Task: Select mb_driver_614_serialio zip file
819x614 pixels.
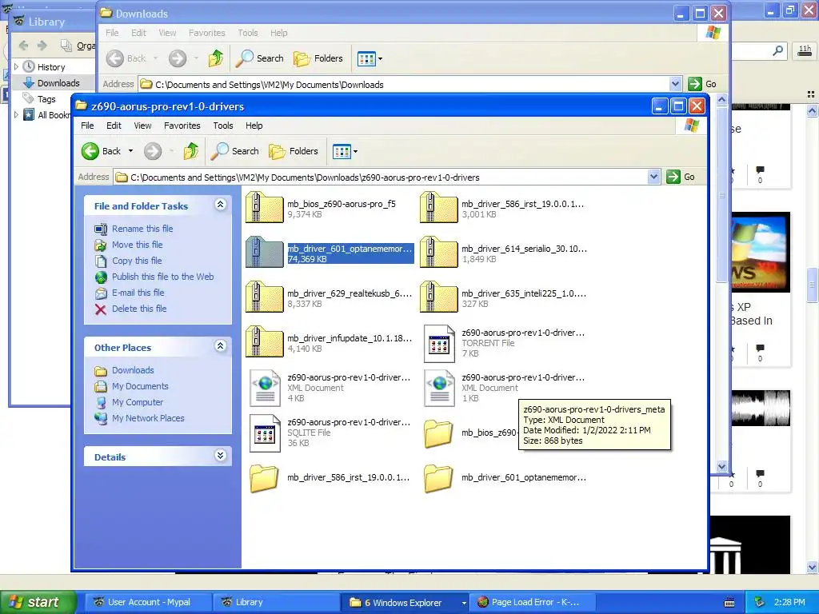Action: click(504, 253)
